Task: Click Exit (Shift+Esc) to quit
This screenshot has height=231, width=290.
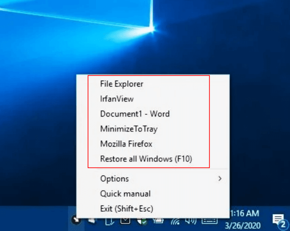Action: click(126, 209)
